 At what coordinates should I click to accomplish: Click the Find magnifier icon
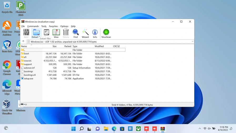click(x=76, y=33)
